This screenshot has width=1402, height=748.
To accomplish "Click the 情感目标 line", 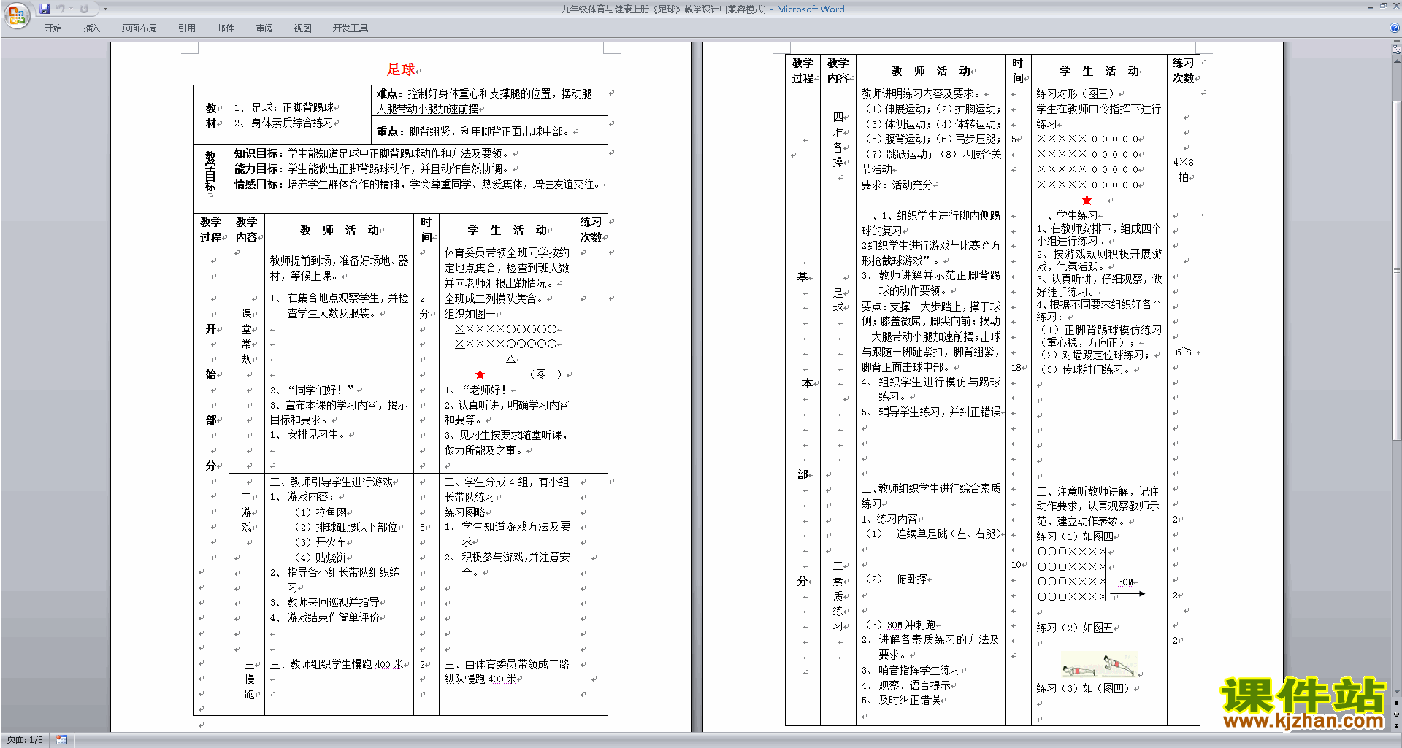I will coord(416,184).
